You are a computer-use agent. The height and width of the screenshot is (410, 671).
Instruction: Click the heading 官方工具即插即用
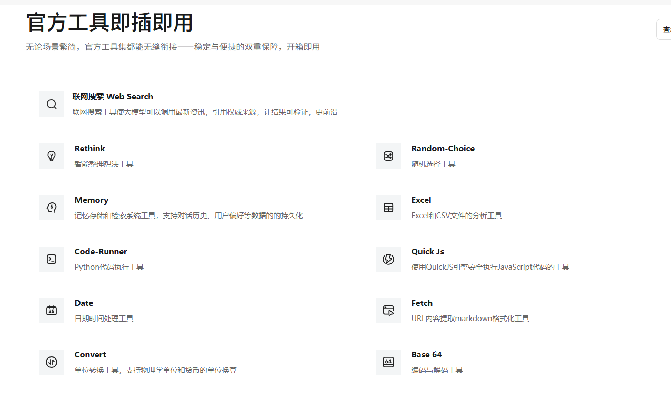[109, 23]
